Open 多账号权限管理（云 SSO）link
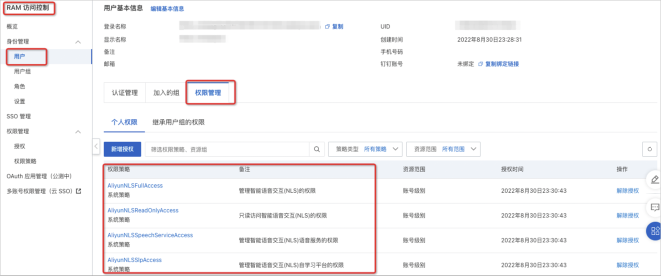 [41, 191]
